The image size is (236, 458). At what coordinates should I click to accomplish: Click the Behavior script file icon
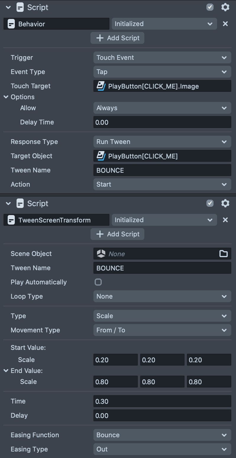coord(11,24)
